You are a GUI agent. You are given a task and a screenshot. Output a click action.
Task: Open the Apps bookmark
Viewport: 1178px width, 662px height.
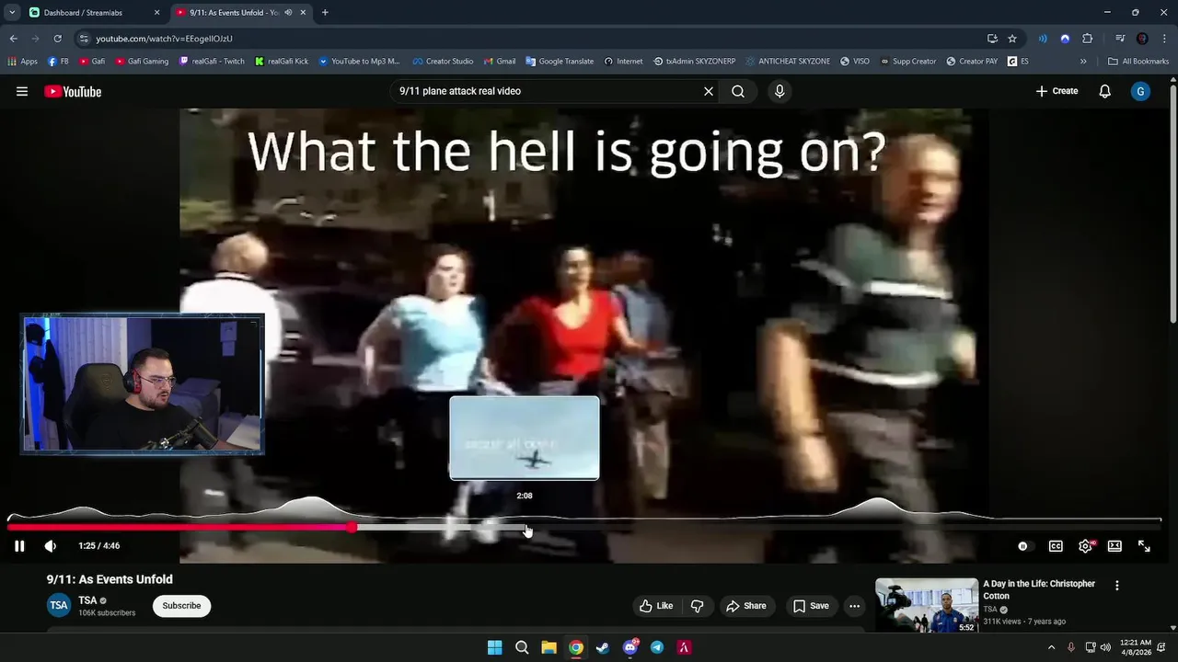[22, 62]
